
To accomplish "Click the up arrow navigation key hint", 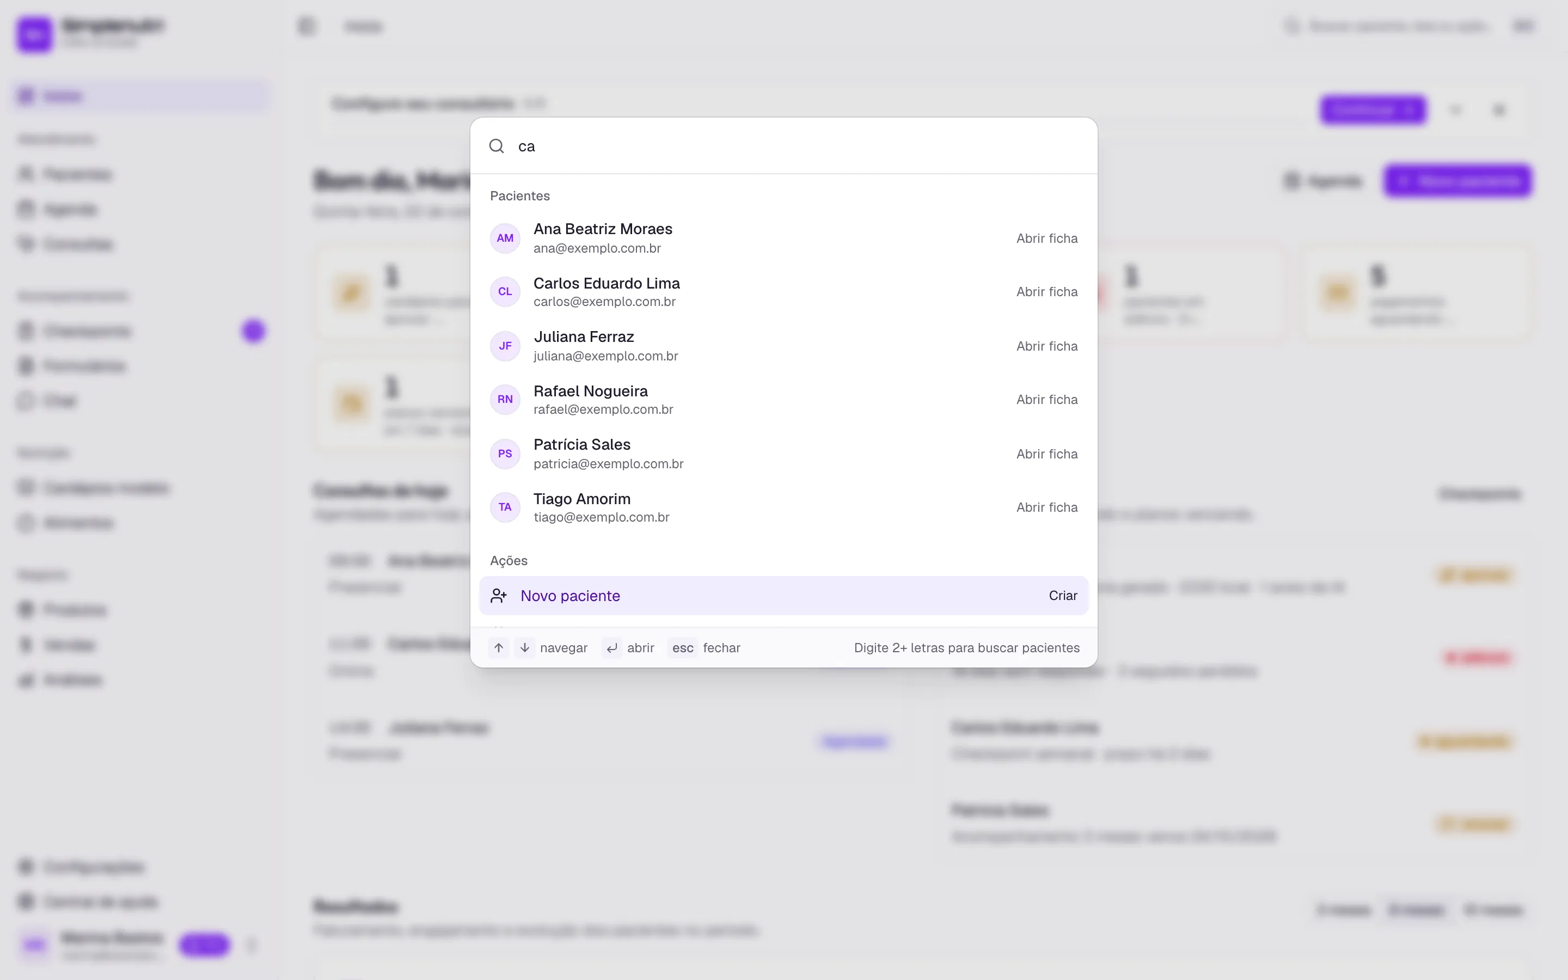I will point(498,647).
